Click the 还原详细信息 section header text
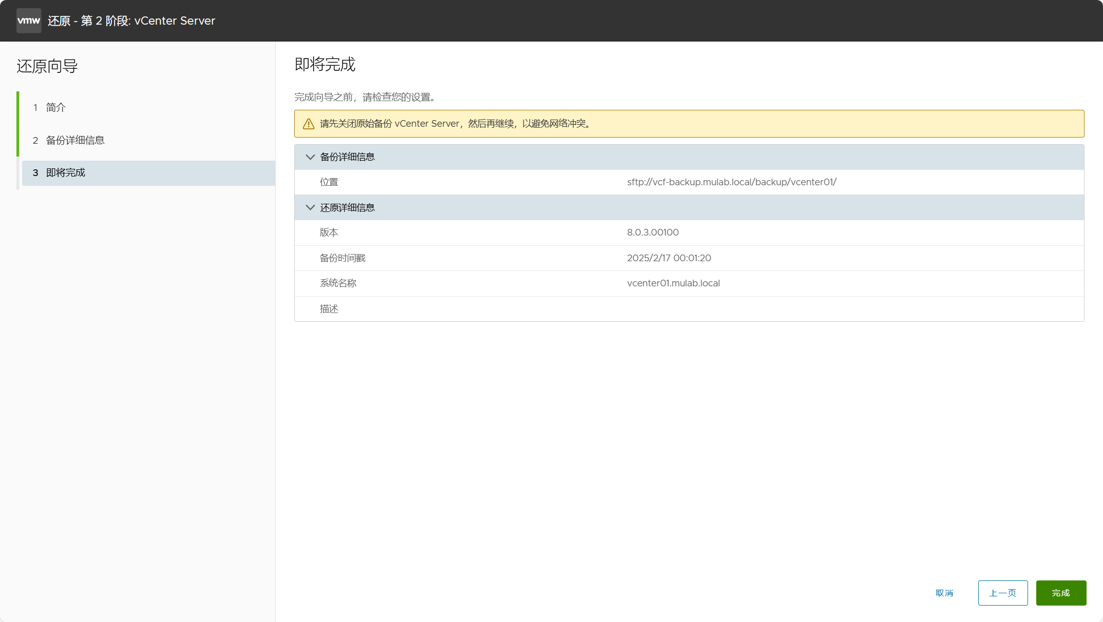 coord(347,207)
